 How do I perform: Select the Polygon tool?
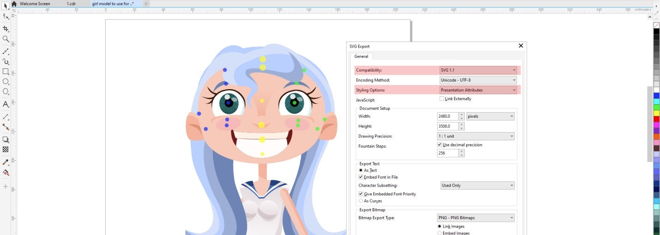(6, 92)
